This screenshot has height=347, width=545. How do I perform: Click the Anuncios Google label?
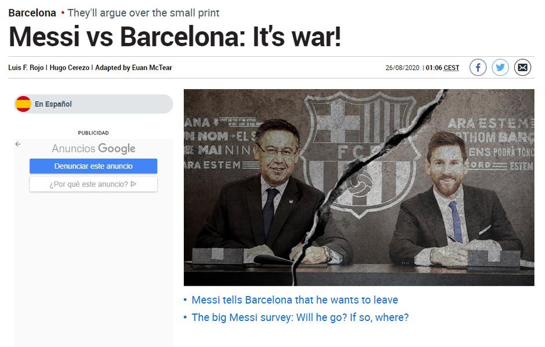[x=93, y=149]
